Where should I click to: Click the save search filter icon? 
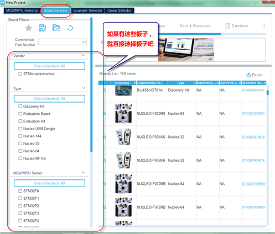coord(42,28)
